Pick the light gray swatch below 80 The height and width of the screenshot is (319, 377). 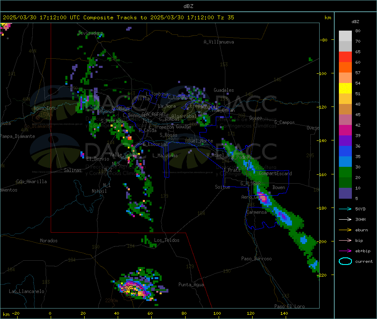pyautogui.click(x=345, y=36)
